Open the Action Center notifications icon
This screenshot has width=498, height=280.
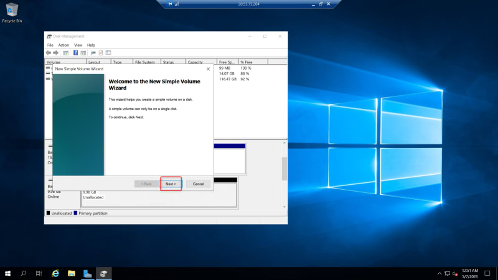(487, 273)
